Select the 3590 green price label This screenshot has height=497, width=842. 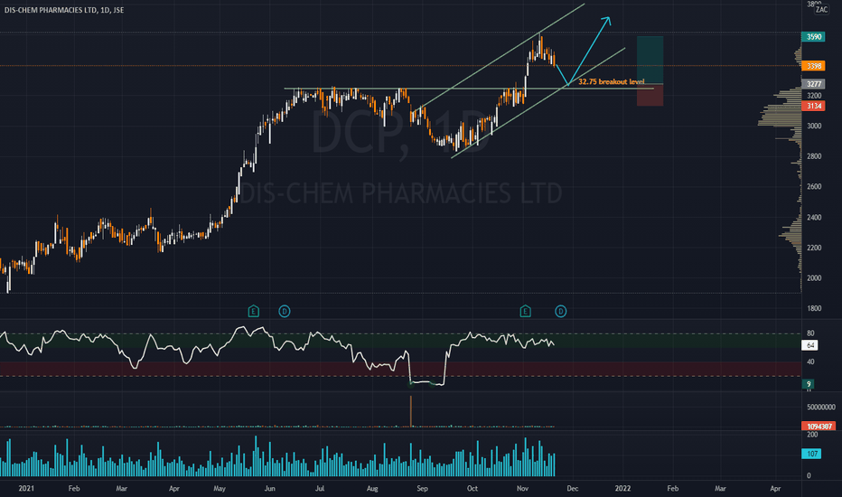(813, 36)
